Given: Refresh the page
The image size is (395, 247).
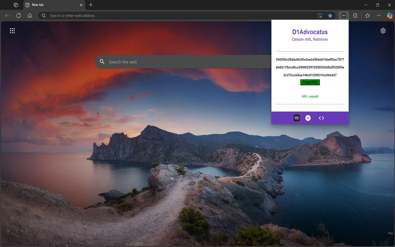Looking at the screenshot, I should tap(19, 15).
